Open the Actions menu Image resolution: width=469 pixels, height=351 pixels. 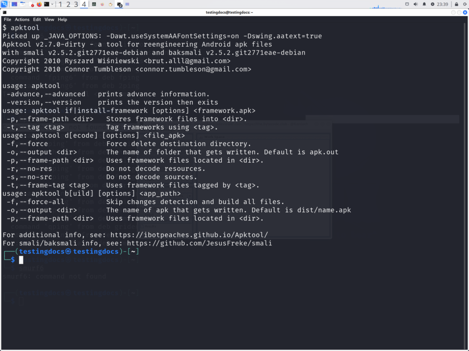pyautogui.click(x=22, y=19)
